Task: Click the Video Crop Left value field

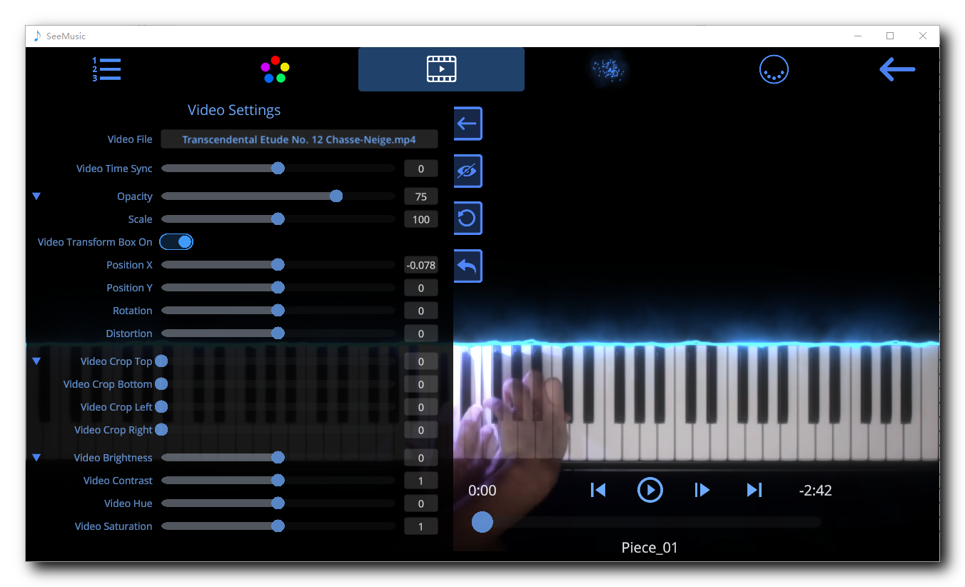Action: tap(421, 407)
